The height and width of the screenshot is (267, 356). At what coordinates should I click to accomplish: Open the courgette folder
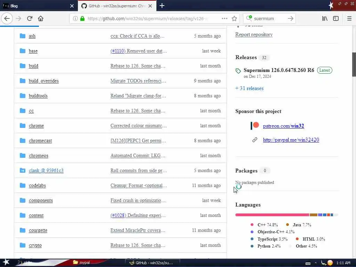[x=38, y=230]
